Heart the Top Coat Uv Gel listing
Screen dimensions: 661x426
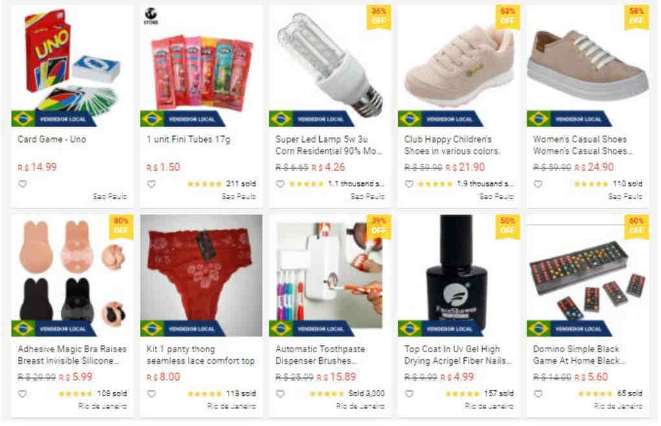(x=409, y=394)
